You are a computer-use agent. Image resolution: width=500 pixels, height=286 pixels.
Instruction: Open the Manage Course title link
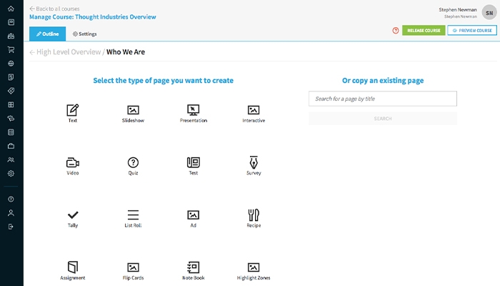tap(93, 17)
